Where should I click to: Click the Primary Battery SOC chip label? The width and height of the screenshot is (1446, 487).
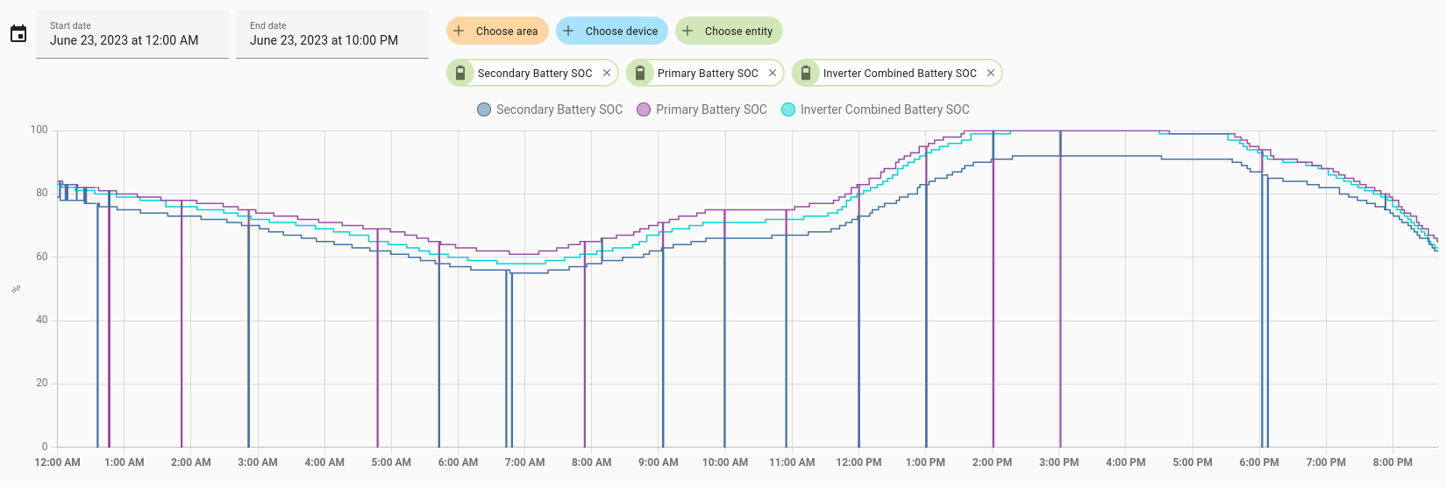(x=708, y=74)
